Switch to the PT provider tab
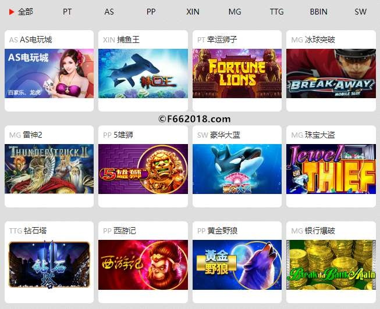The height and width of the screenshot is (309, 380). click(67, 12)
